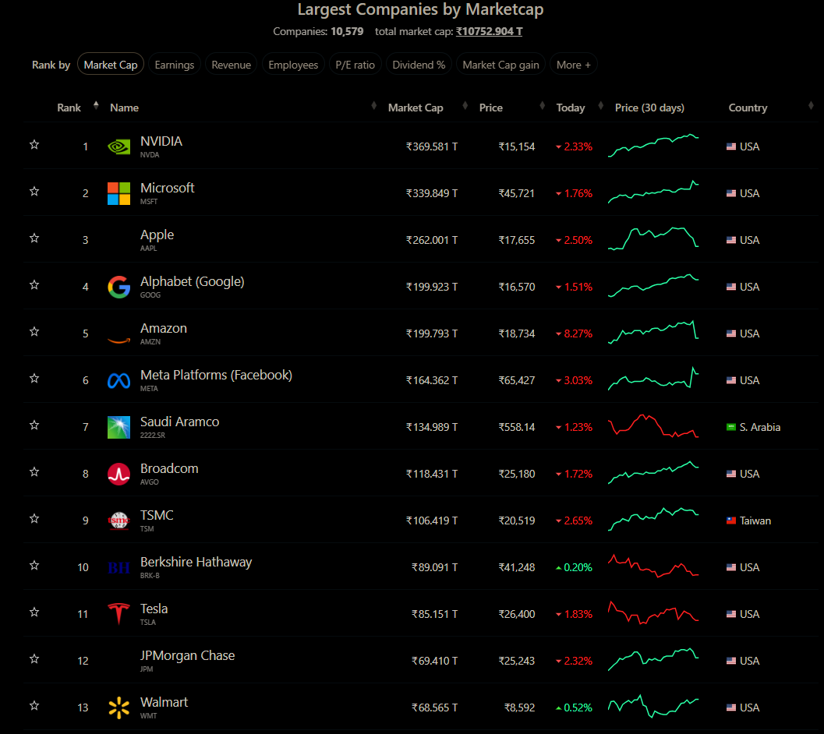Rank companies by Revenue

point(232,65)
